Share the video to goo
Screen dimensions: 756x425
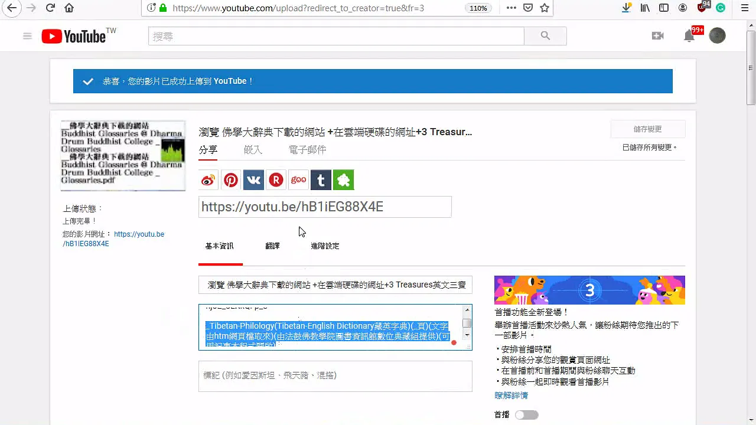(298, 180)
